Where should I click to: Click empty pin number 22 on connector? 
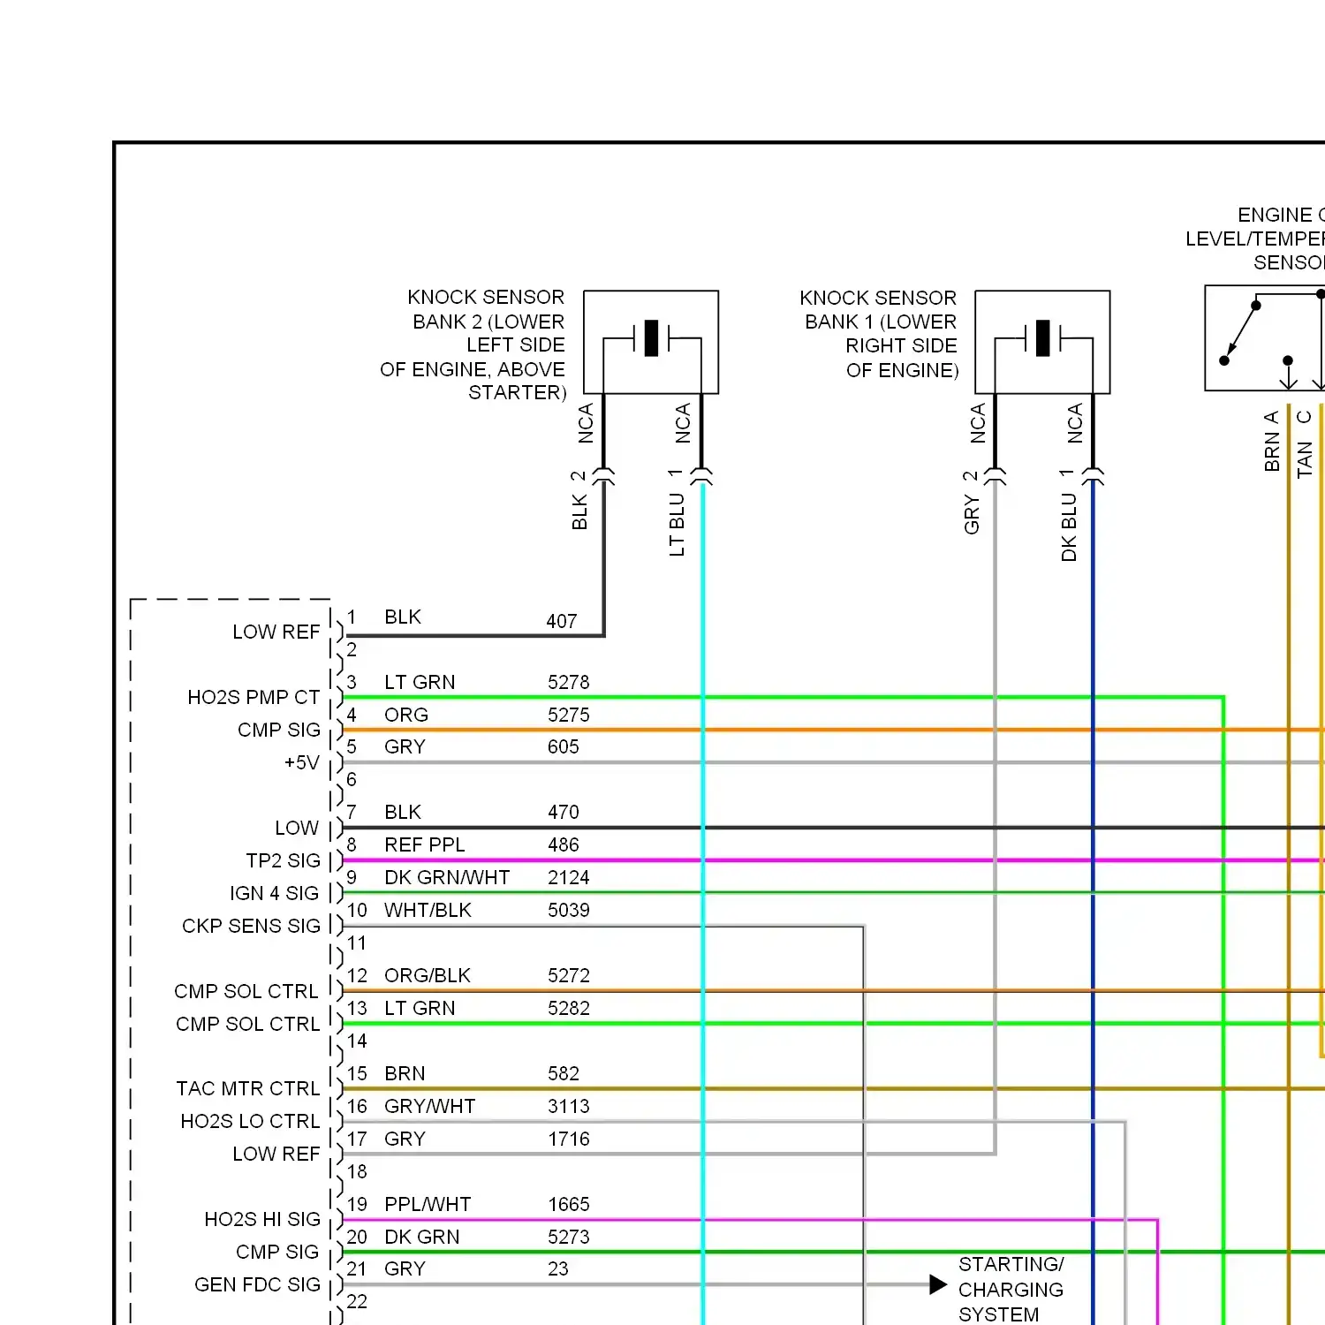(x=357, y=1302)
